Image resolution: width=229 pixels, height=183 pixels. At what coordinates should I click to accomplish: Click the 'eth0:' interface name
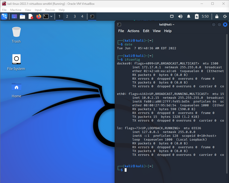pos(122,94)
